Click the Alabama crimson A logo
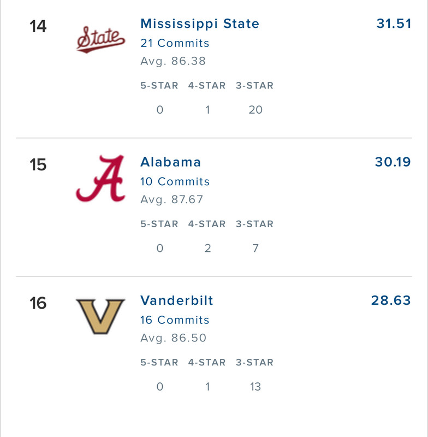 click(x=100, y=179)
